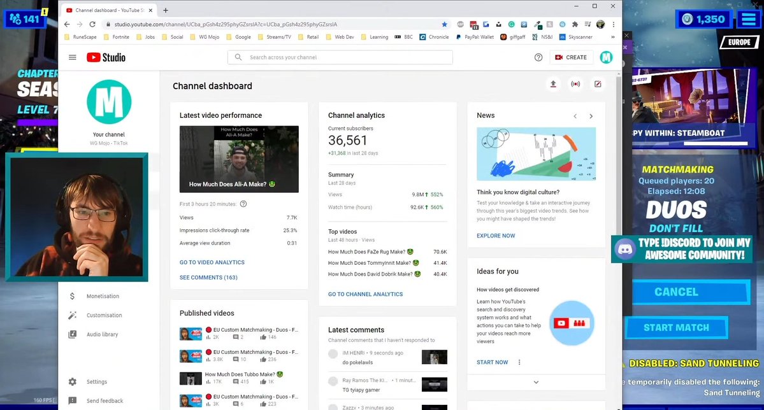Click the Settings gear icon

click(72, 382)
